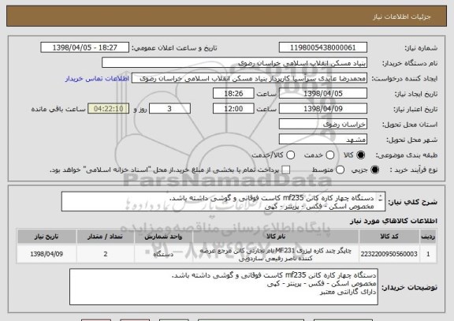Choose the متوسط purchase process option

coord(340,170)
